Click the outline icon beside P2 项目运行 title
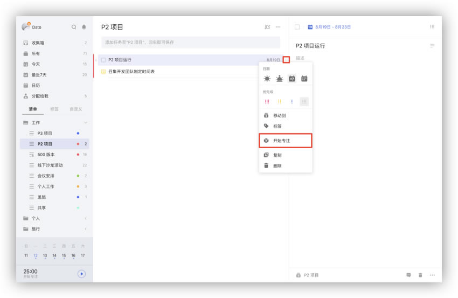This screenshot has width=458, height=298. [x=432, y=46]
